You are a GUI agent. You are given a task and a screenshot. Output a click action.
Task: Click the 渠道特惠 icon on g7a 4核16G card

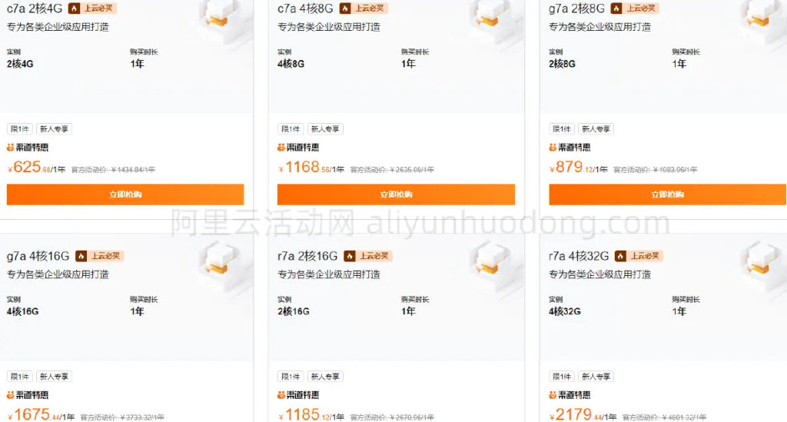(x=10, y=395)
